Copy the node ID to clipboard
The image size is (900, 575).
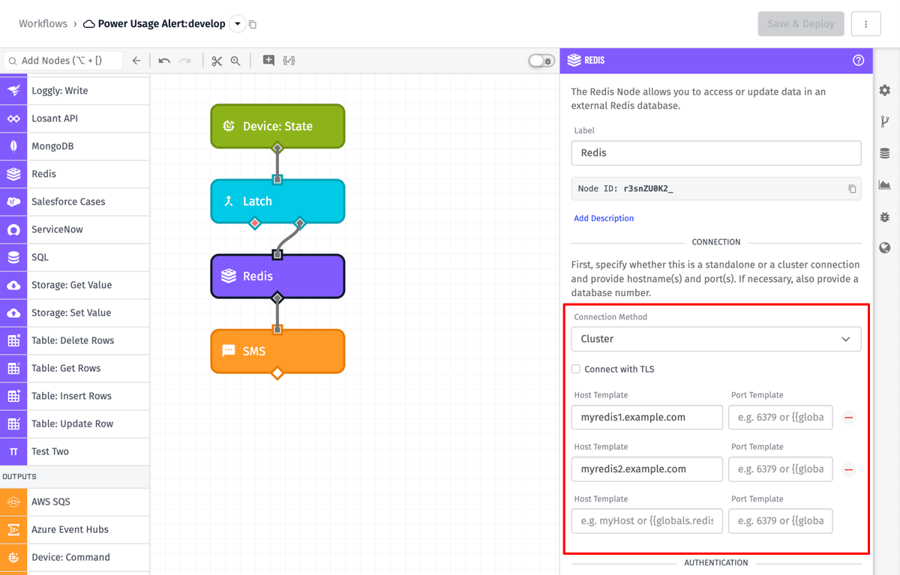click(852, 189)
